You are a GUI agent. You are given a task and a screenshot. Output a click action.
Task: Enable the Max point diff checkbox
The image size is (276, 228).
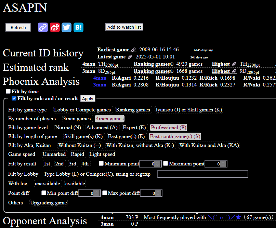point(105,193)
